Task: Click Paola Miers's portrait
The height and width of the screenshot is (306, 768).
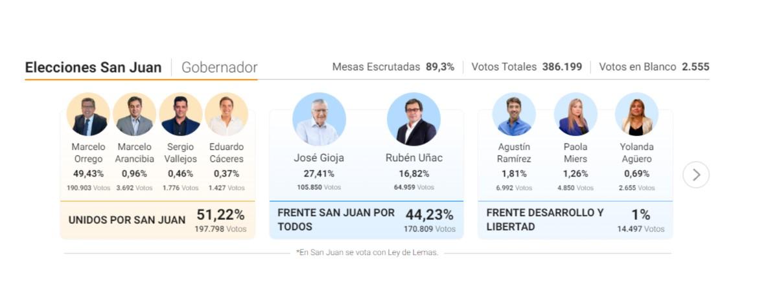Action: coord(576,115)
